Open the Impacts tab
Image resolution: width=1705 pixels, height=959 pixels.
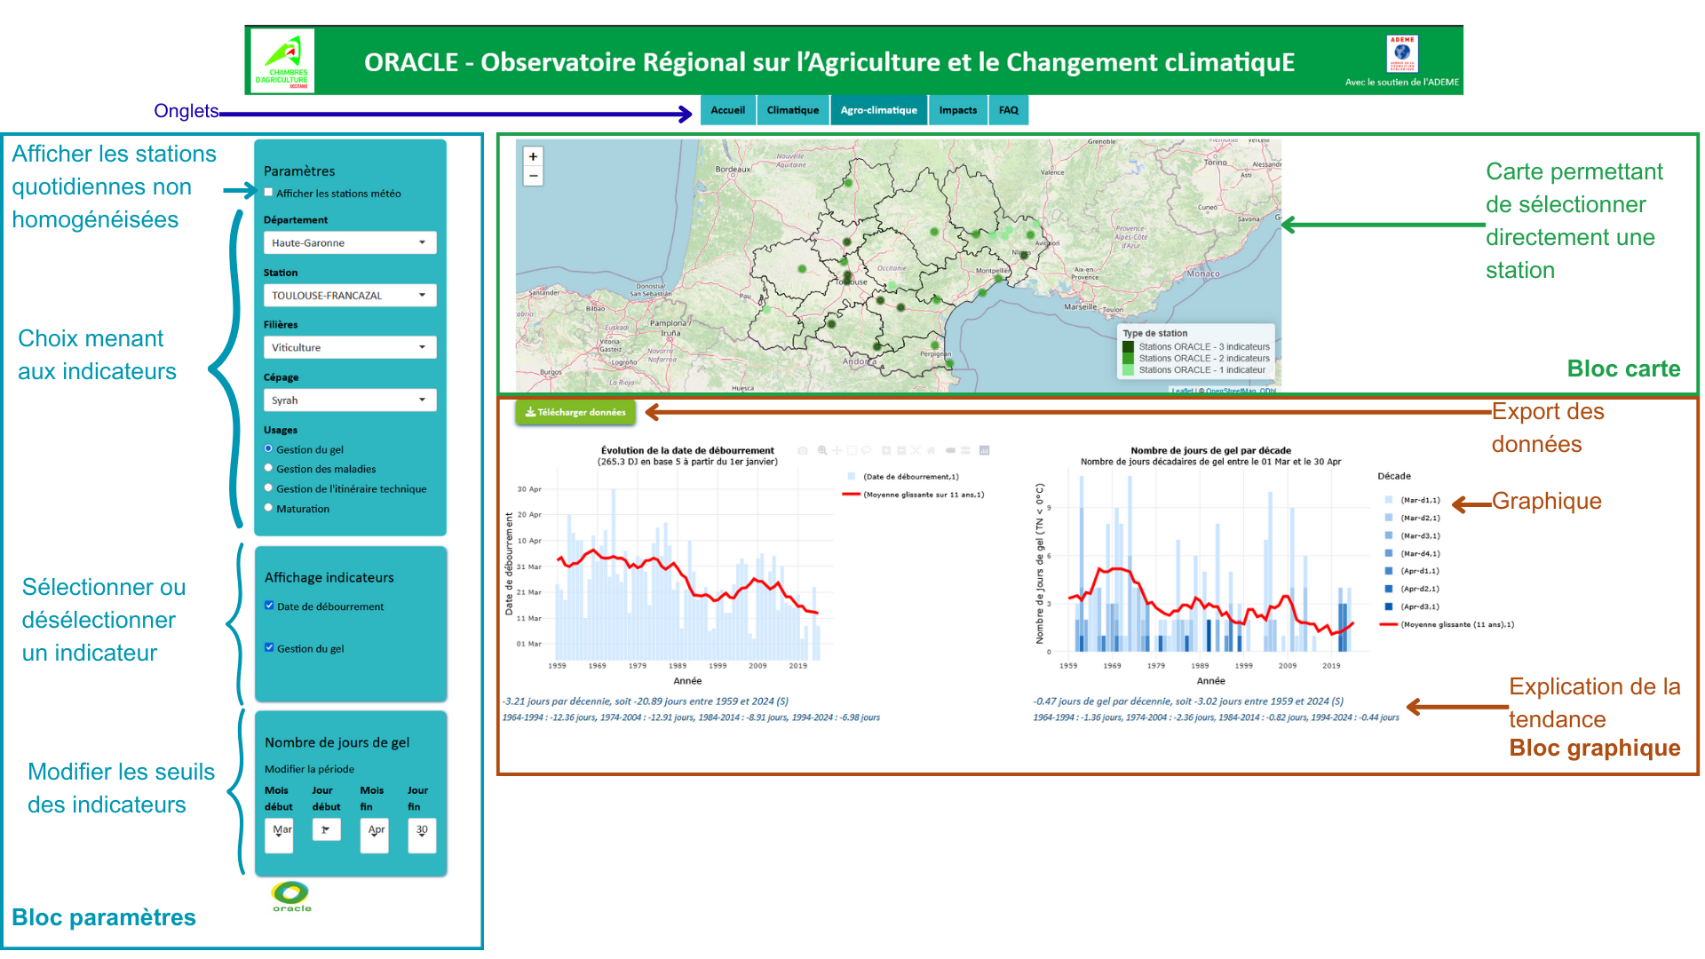pyautogui.click(x=957, y=110)
